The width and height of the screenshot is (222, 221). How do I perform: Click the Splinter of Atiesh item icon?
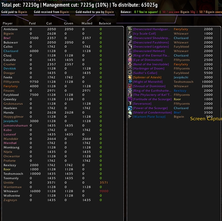pos(130,77)
